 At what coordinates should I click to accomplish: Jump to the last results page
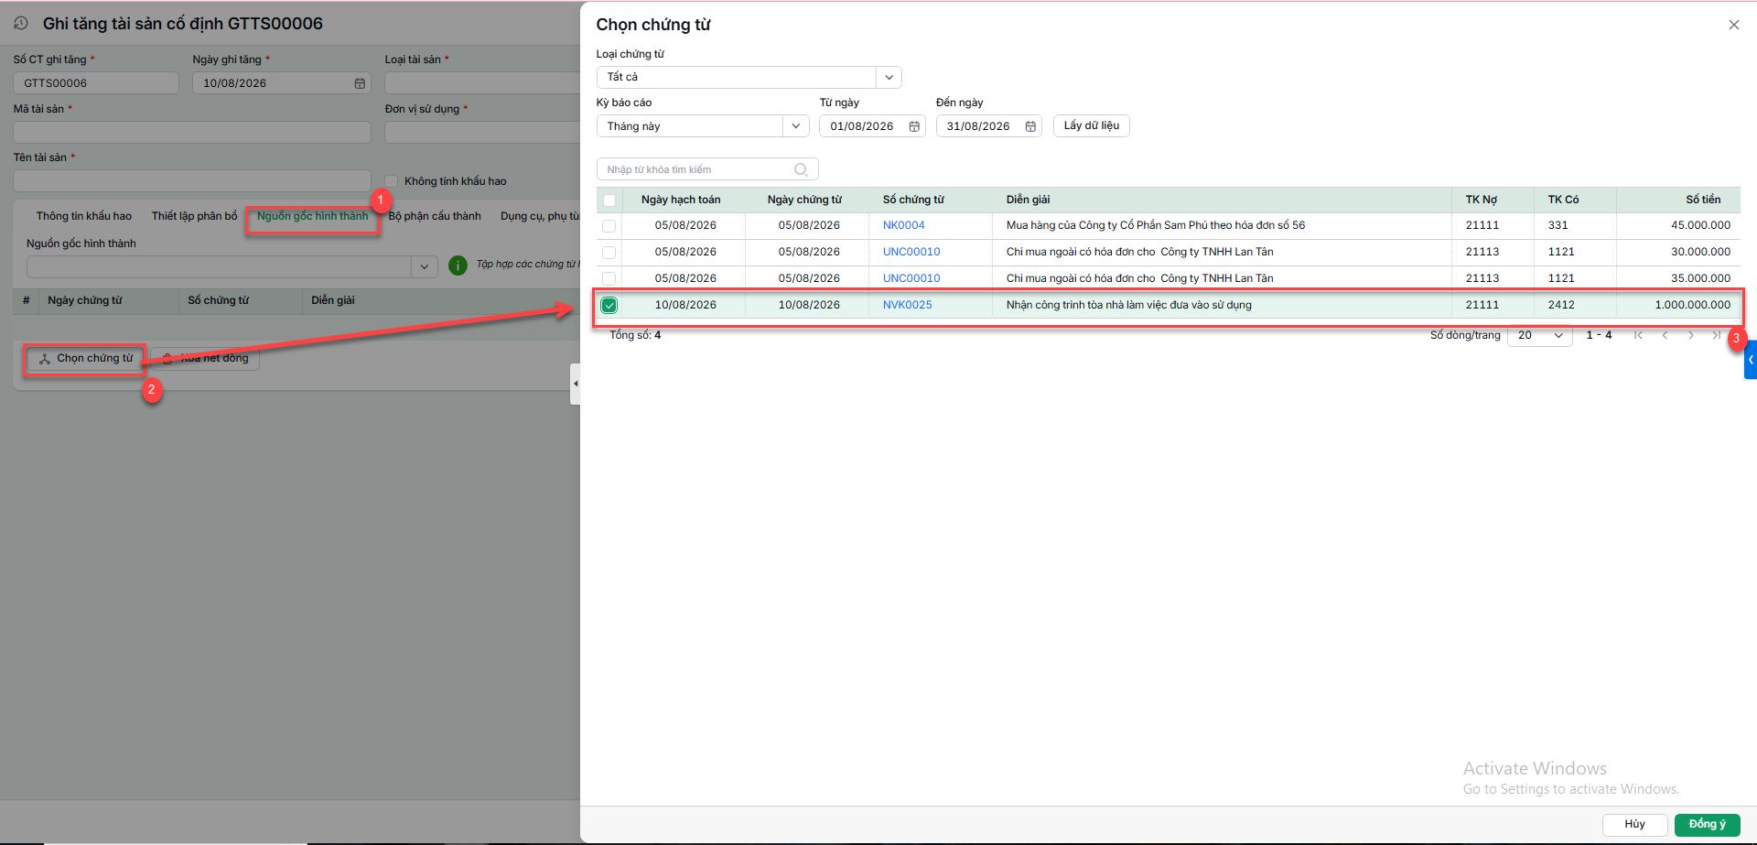[x=1716, y=335]
